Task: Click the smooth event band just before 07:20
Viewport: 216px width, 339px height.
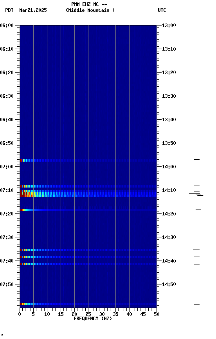Action: pos(88,210)
